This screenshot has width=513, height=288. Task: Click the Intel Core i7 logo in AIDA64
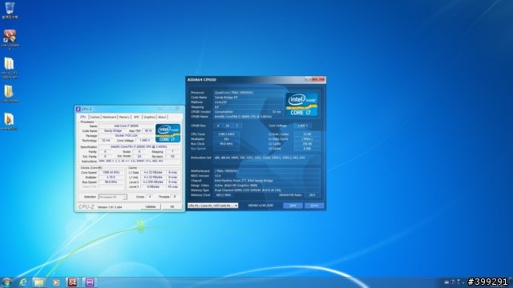(301, 105)
